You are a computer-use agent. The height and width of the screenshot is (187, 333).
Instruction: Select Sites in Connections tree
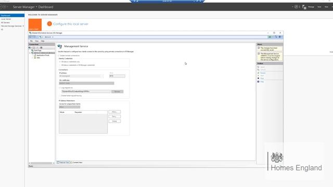click(x=38, y=58)
